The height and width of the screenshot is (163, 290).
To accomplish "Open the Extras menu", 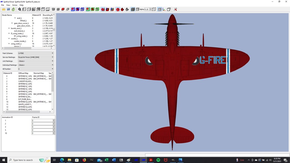I will (15, 5).
